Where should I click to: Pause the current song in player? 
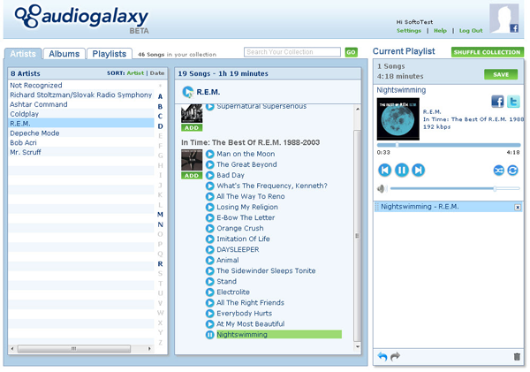[x=402, y=170]
